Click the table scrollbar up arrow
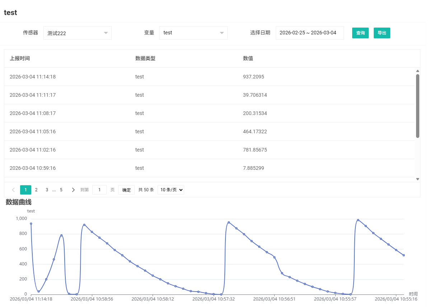This screenshot has width=429, height=307. 418,71
